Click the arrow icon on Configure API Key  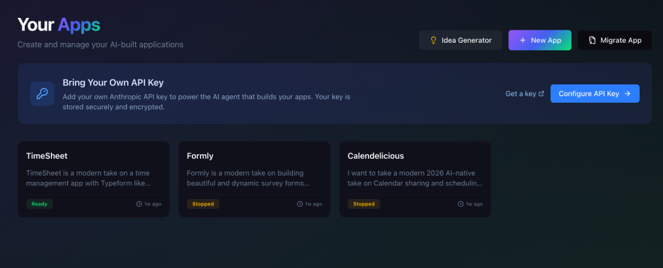tap(627, 93)
